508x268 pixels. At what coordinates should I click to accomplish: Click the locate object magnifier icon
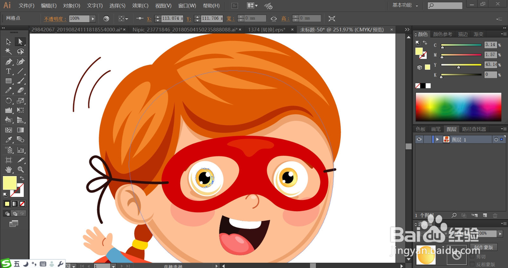pos(454,215)
